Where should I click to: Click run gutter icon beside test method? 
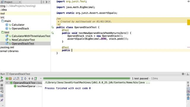point(53,33)
